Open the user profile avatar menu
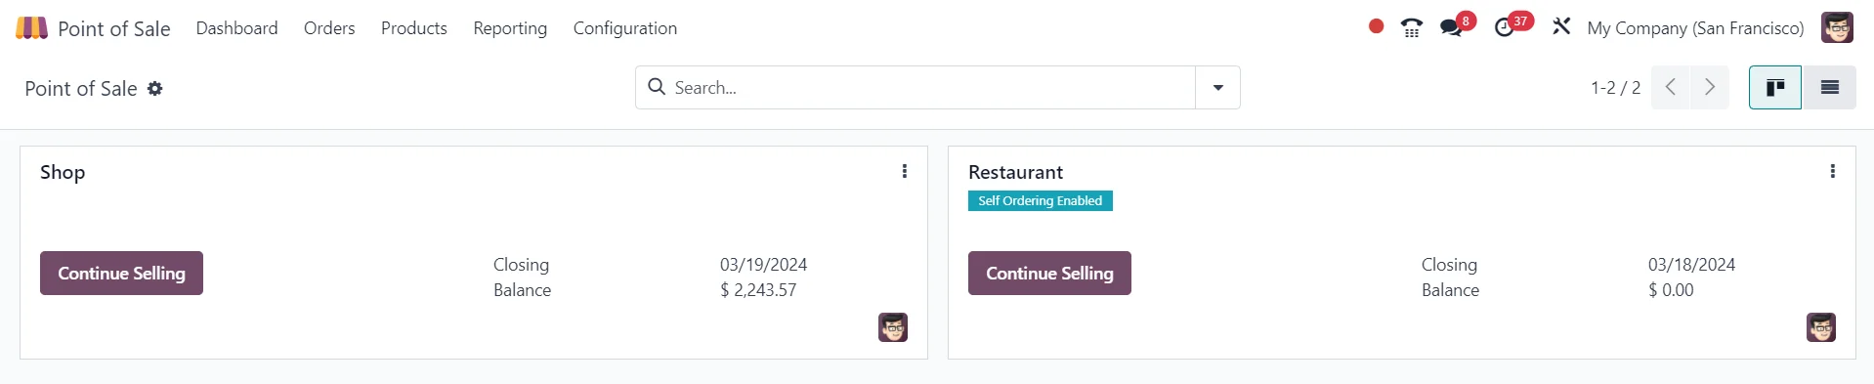Viewport: 1874px width, 384px height. coord(1837,27)
